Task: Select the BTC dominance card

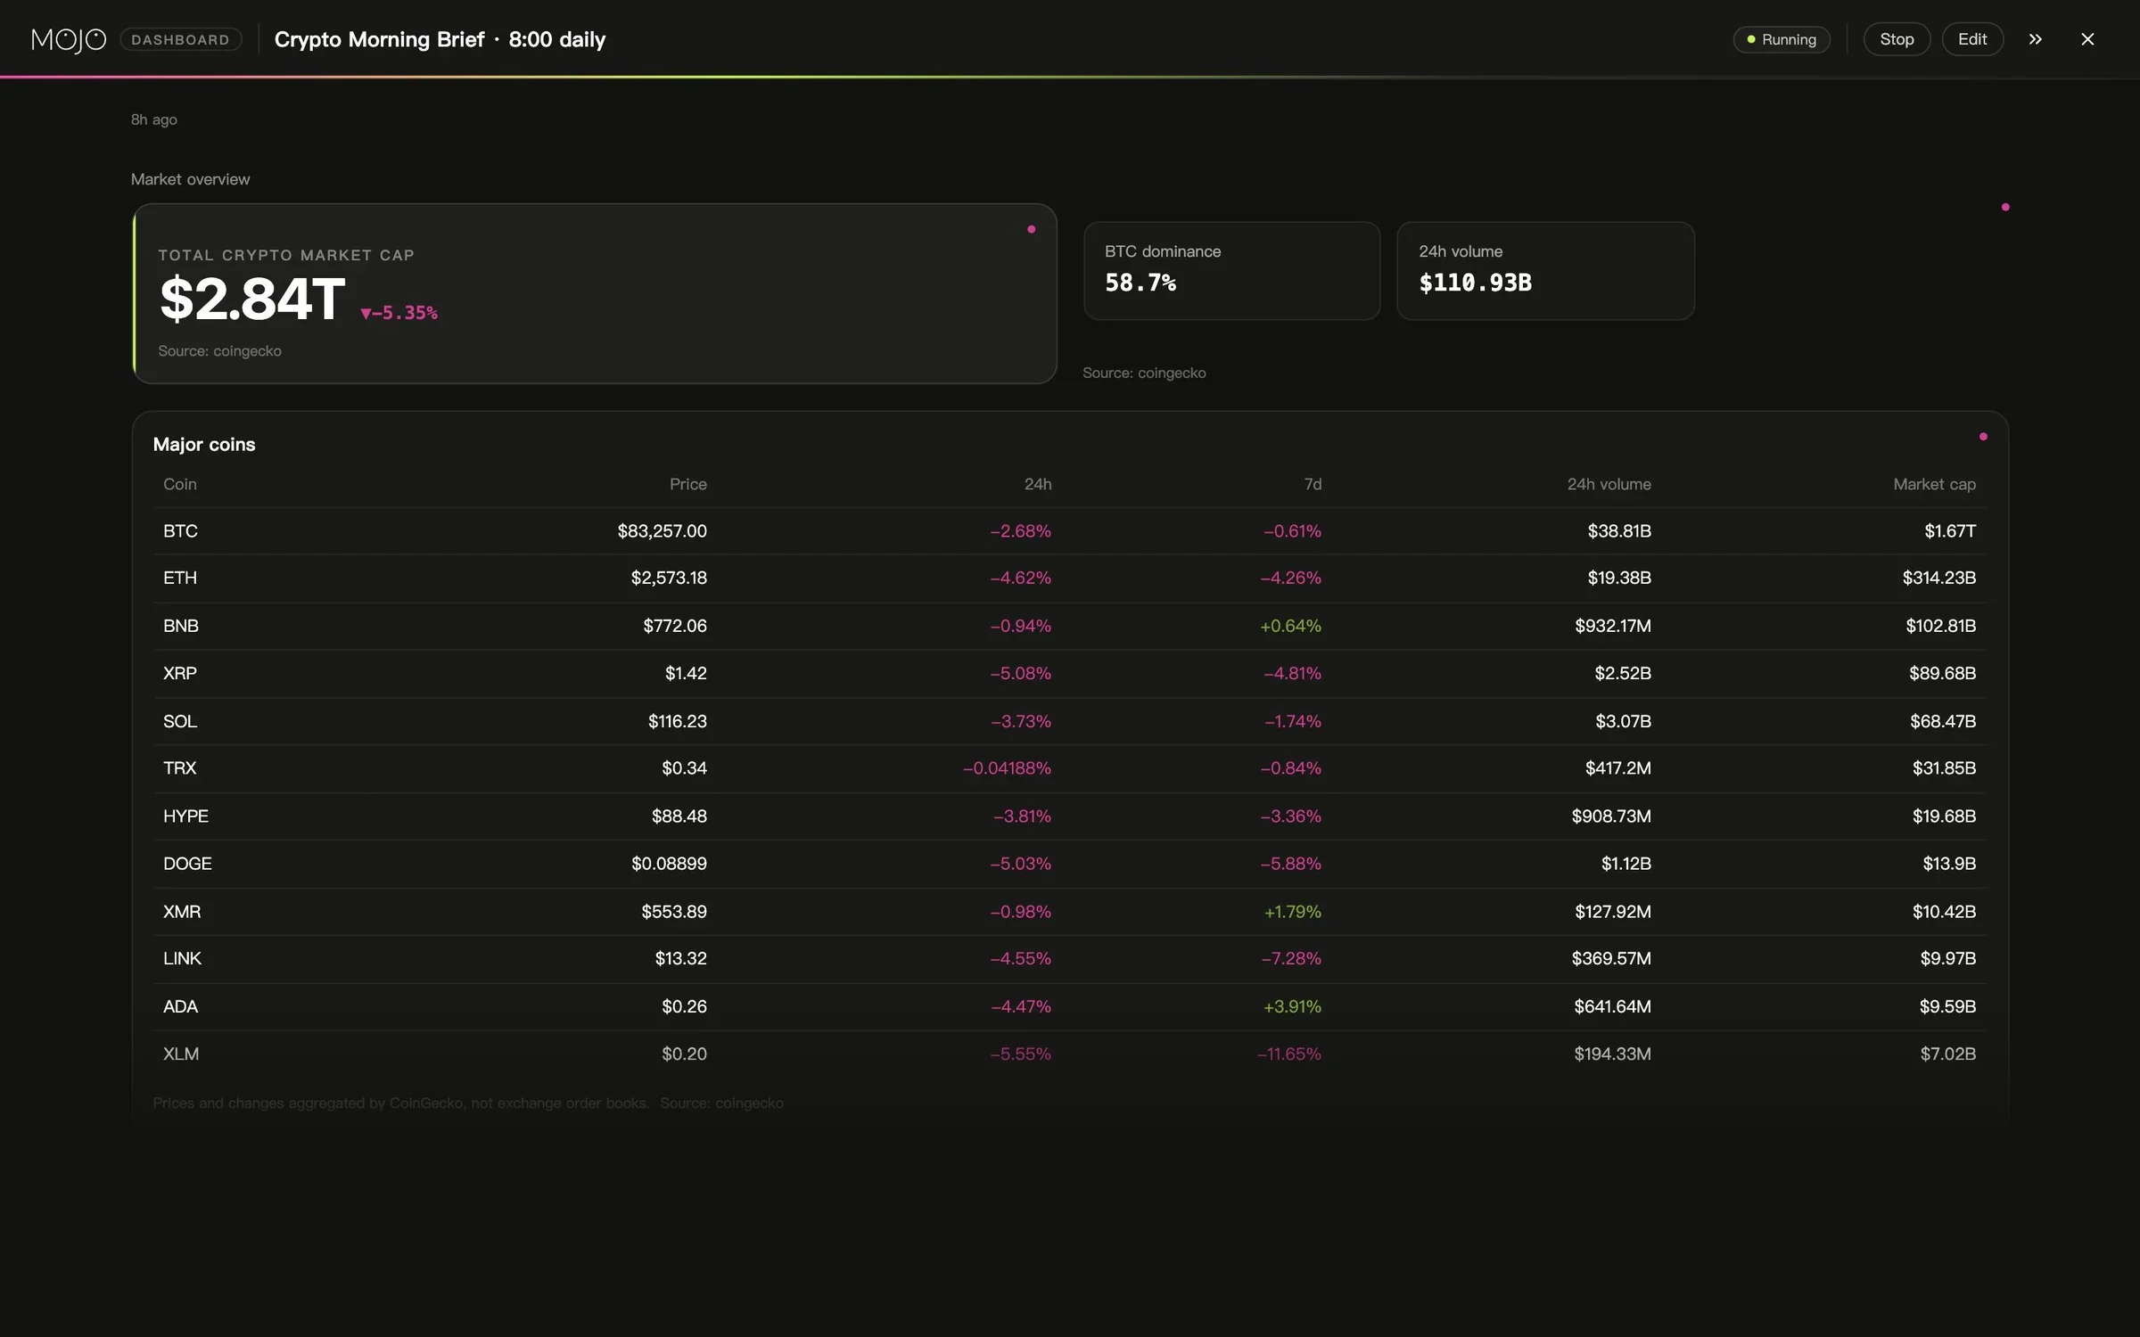Action: (x=1231, y=271)
